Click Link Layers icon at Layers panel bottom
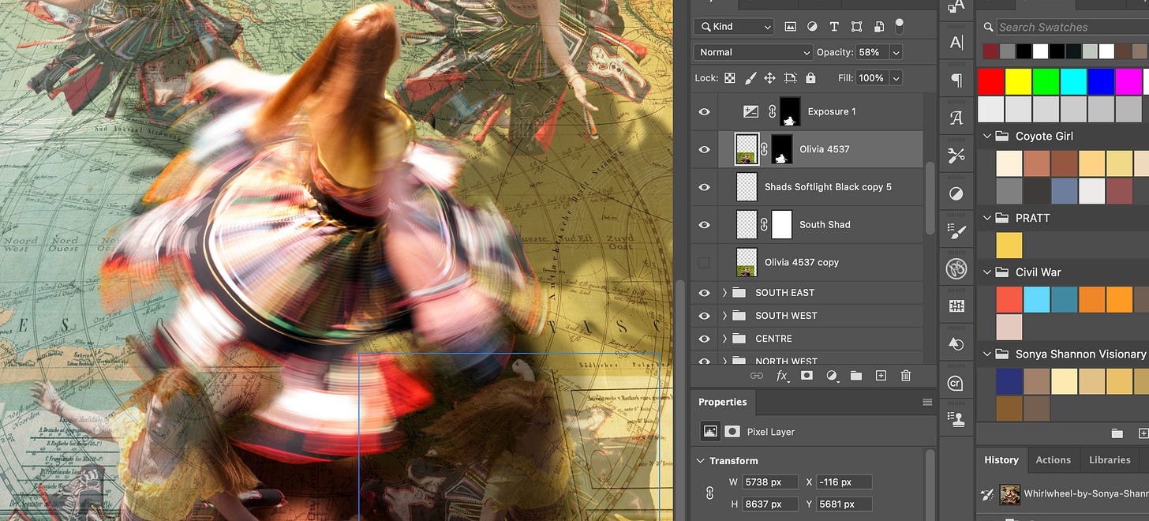 (756, 376)
